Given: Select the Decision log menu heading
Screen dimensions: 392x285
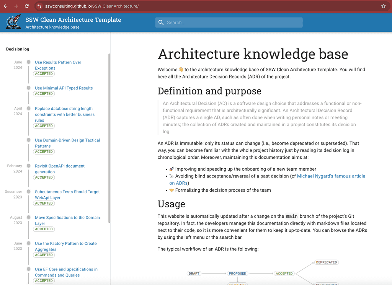Looking at the screenshot, I should tap(17, 49).
